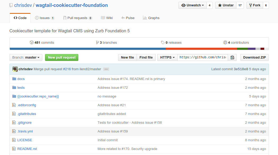Open pull request #216 link
The height and width of the screenshot is (155, 278).
[67, 69]
